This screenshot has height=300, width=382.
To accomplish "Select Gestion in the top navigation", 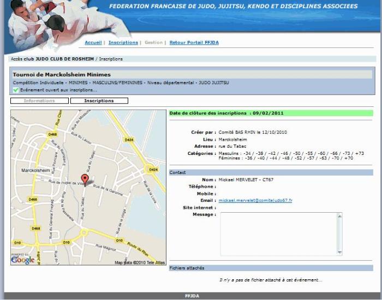I will point(153,43).
